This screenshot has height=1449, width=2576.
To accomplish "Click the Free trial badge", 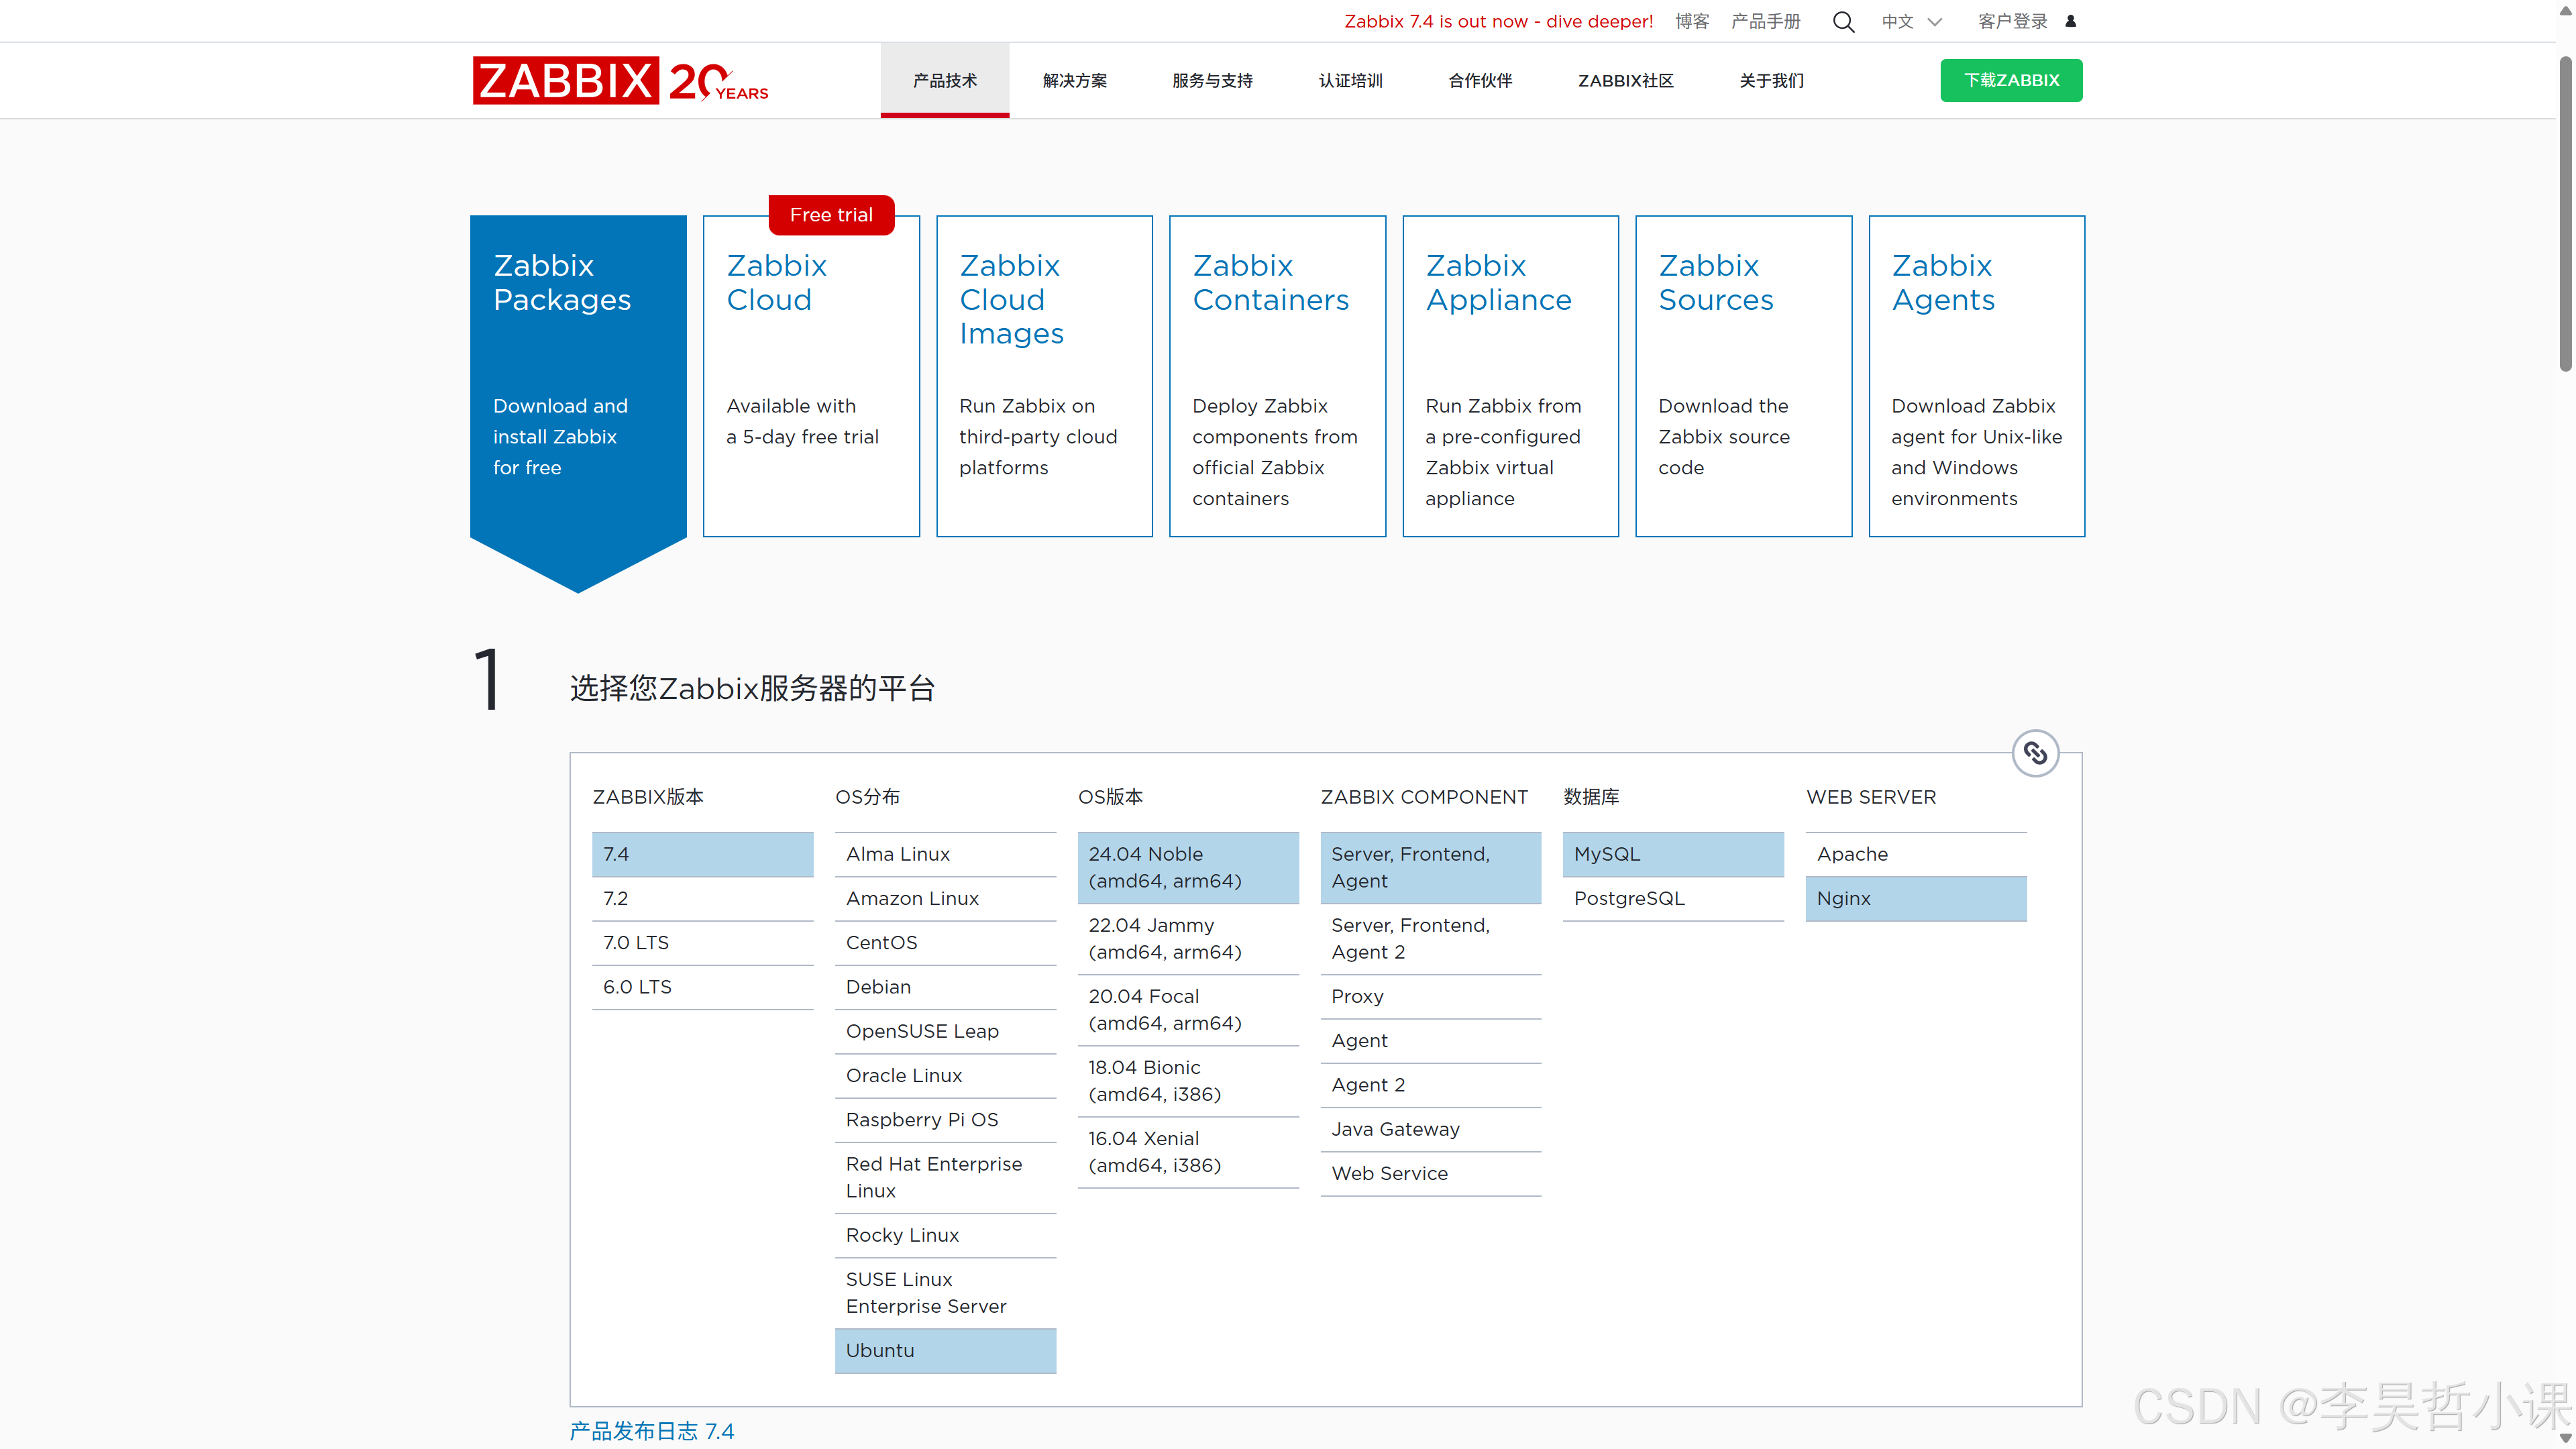I will click(x=831, y=215).
